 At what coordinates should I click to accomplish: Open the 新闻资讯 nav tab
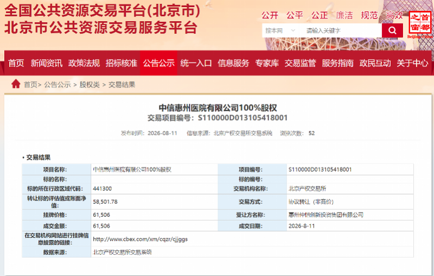[x=47, y=63]
